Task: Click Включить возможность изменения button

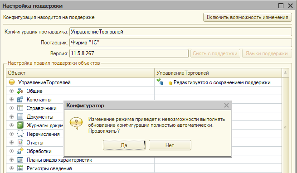Action: point(248,17)
